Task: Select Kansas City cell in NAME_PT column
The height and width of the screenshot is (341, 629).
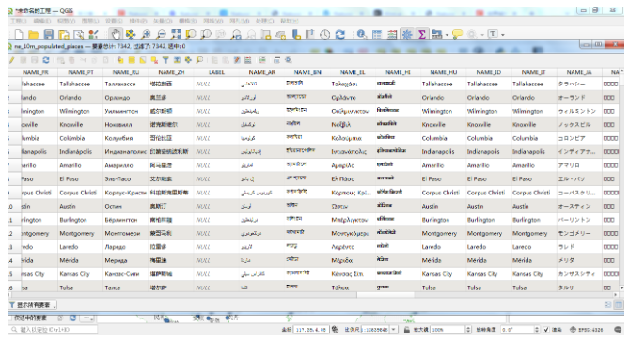Action: 80,274
